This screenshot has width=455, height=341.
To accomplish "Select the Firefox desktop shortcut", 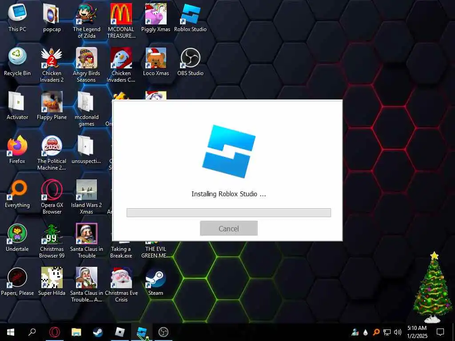I will [17, 149].
